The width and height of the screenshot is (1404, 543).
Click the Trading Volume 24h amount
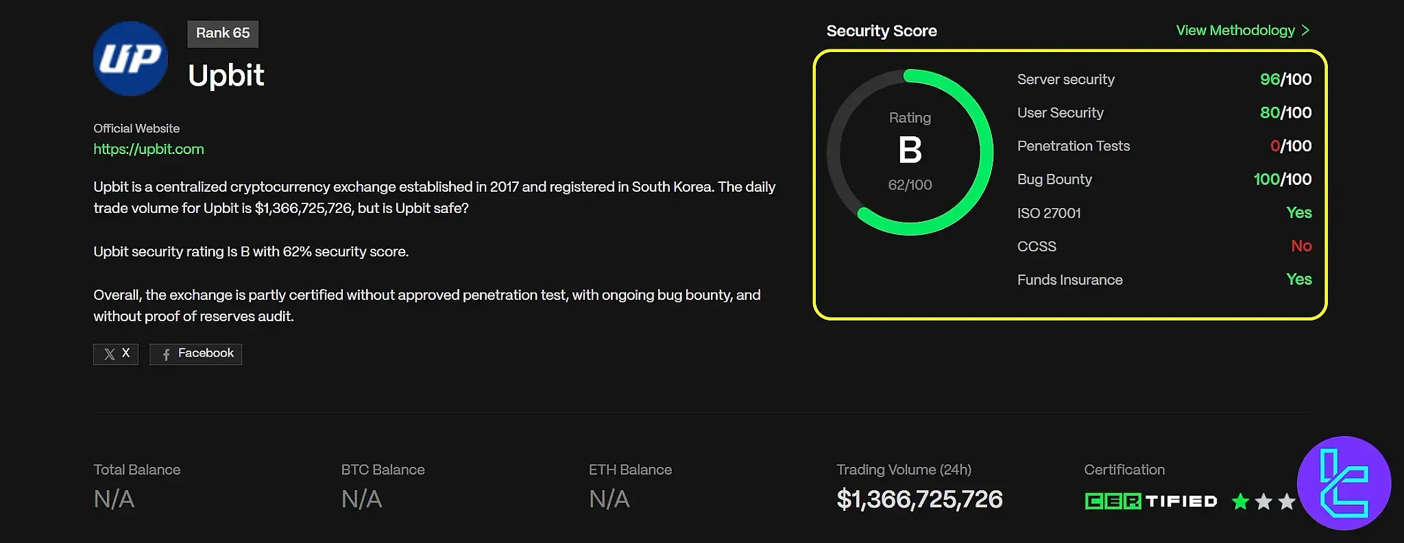[919, 500]
